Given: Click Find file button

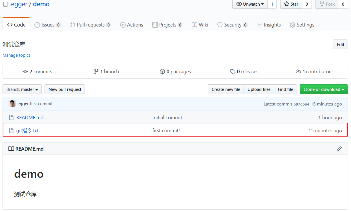Looking at the screenshot, I should (x=285, y=89).
